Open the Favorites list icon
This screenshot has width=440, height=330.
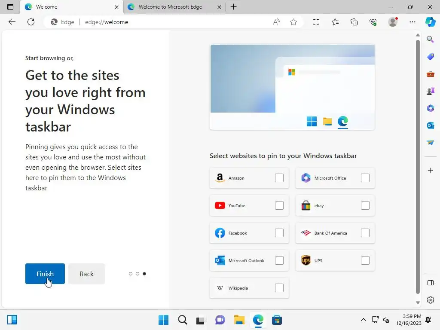(x=335, y=22)
